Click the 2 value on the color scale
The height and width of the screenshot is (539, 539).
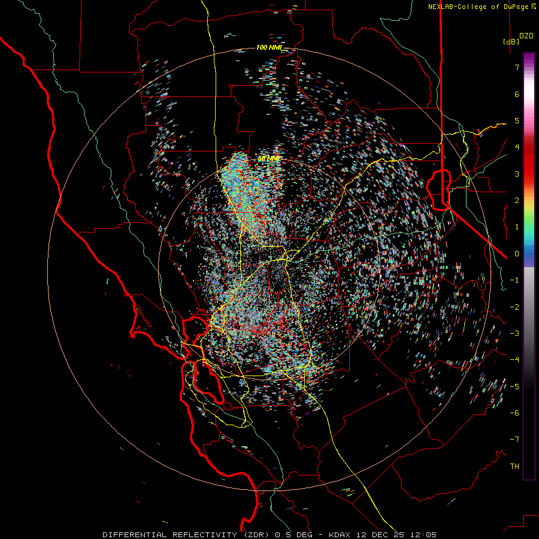(517, 201)
